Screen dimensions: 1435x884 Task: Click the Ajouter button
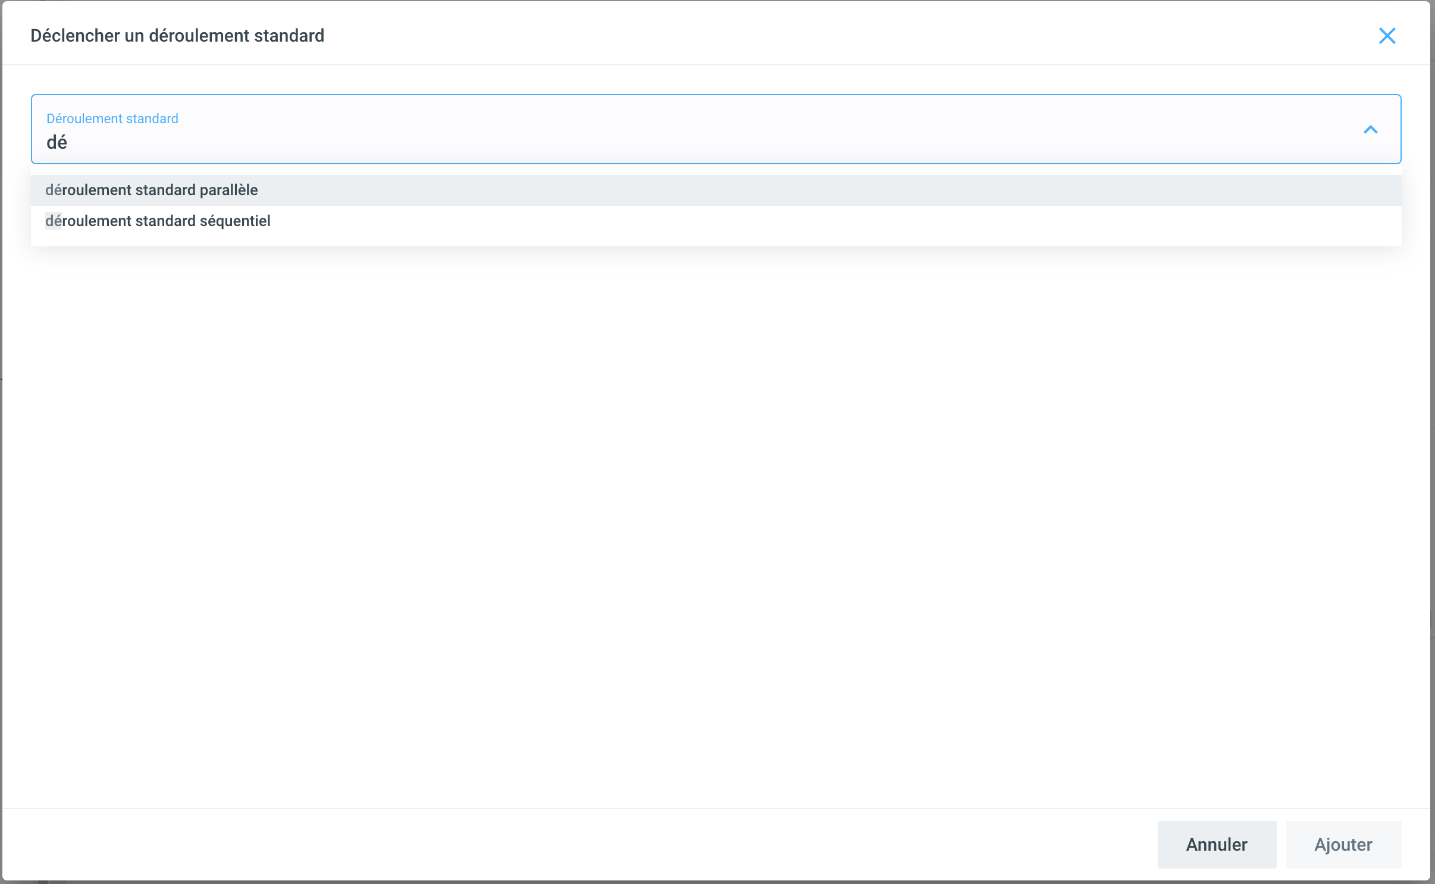[x=1343, y=844]
